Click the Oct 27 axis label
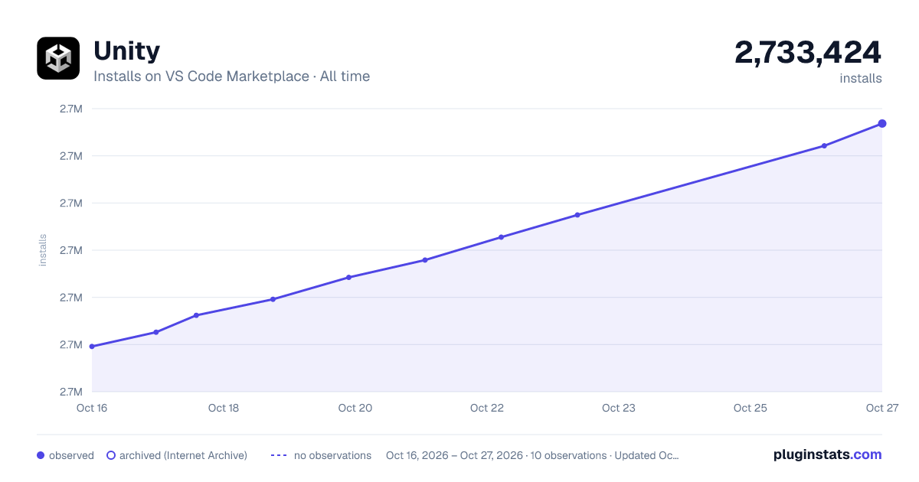The image size is (919, 482). pos(881,408)
